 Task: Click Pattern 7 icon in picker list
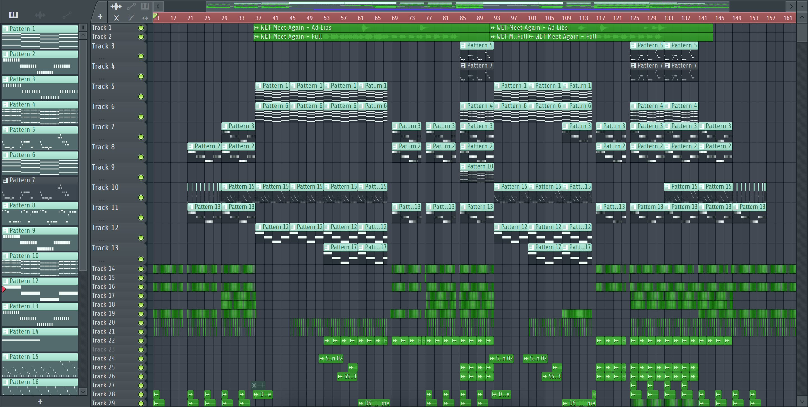point(5,180)
